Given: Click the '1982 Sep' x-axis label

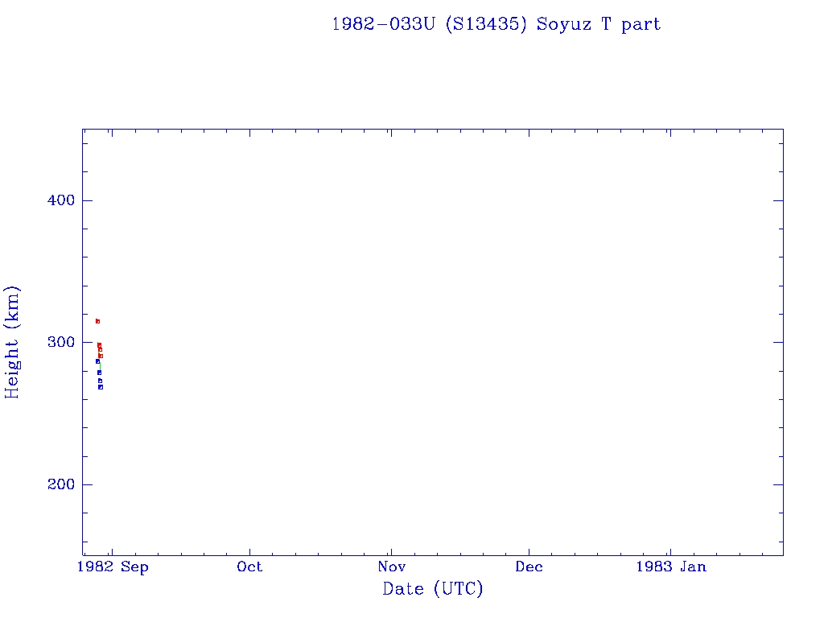Looking at the screenshot, I should [113, 566].
